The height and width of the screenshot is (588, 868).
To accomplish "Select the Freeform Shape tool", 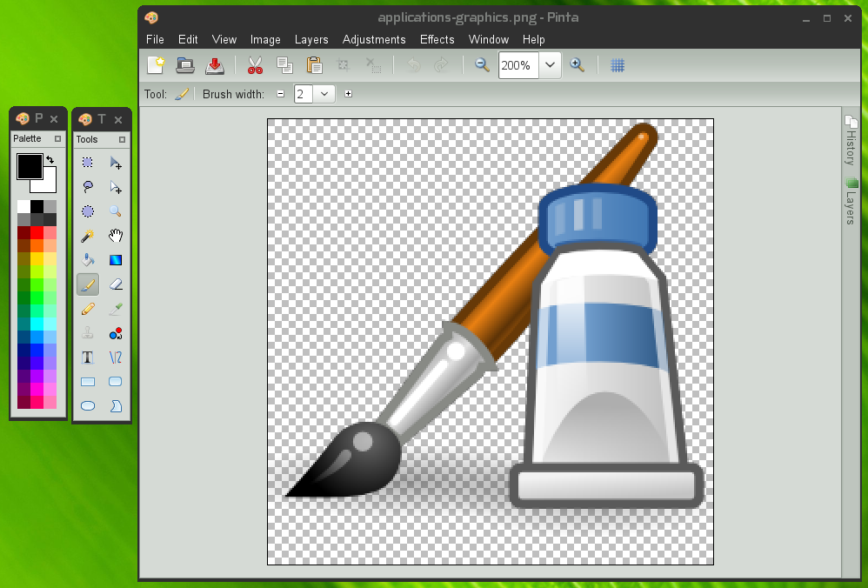I will tap(115, 406).
